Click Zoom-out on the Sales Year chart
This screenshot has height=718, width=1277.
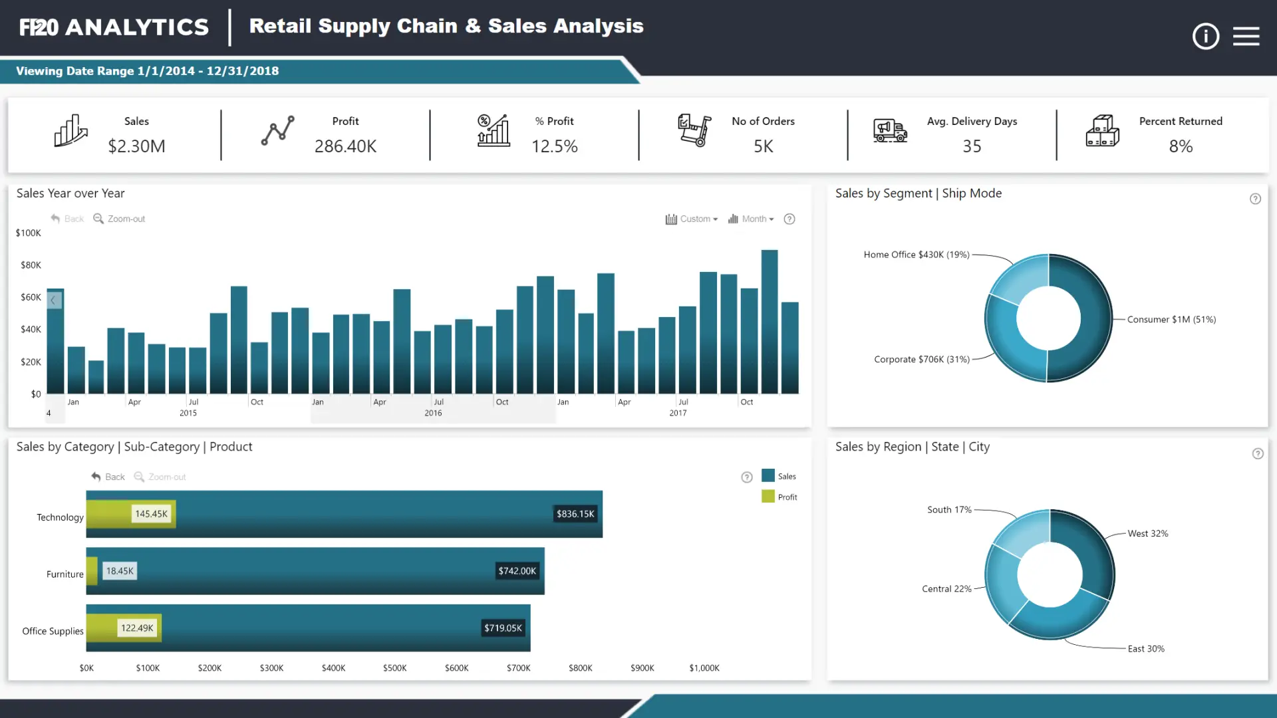(x=119, y=219)
